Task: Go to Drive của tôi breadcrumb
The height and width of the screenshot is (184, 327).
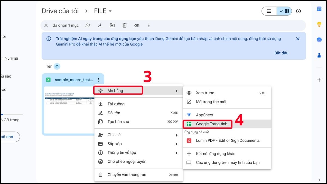Action: [x=60, y=11]
